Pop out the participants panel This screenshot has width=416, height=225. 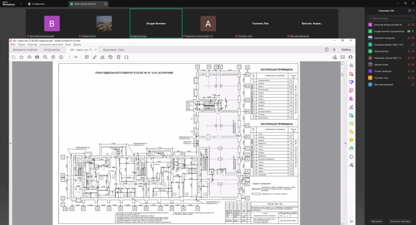click(x=409, y=11)
